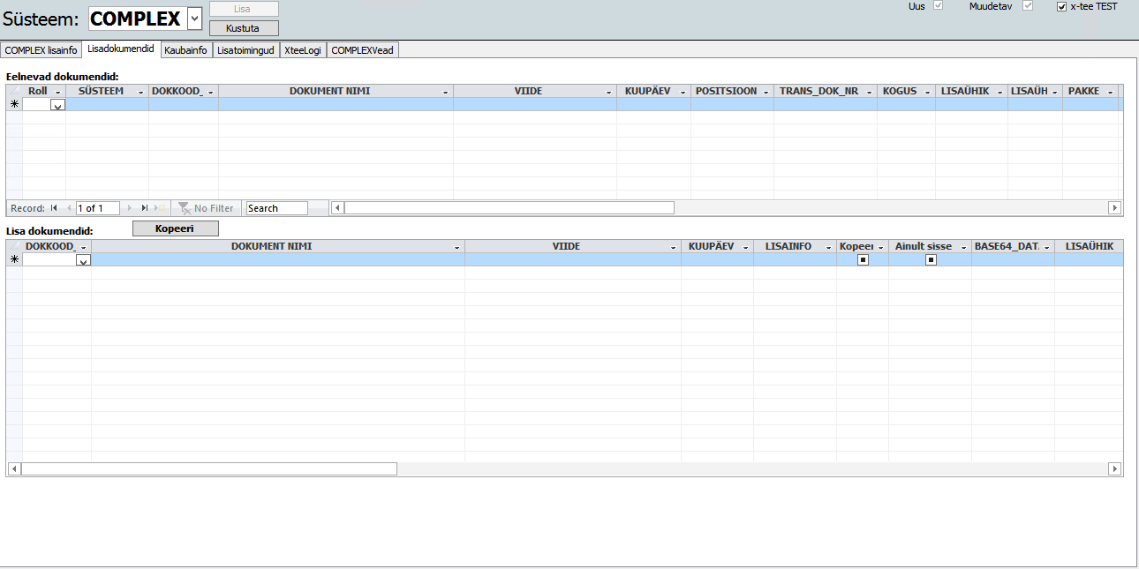Image resolution: width=1139 pixels, height=569 pixels.
Task: Open KOGUS column filter arrow
Action: tap(928, 92)
